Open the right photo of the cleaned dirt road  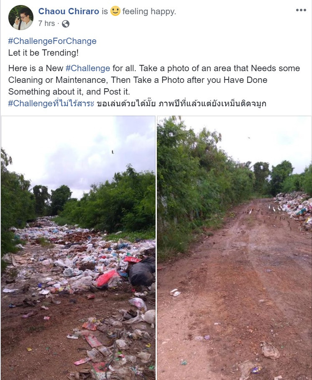pyautogui.click(x=235, y=248)
